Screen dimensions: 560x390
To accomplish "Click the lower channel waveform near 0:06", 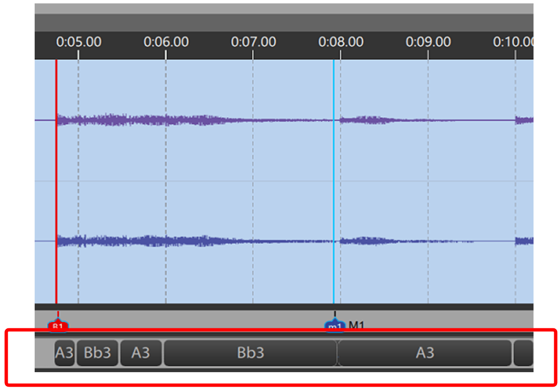I will [166, 241].
